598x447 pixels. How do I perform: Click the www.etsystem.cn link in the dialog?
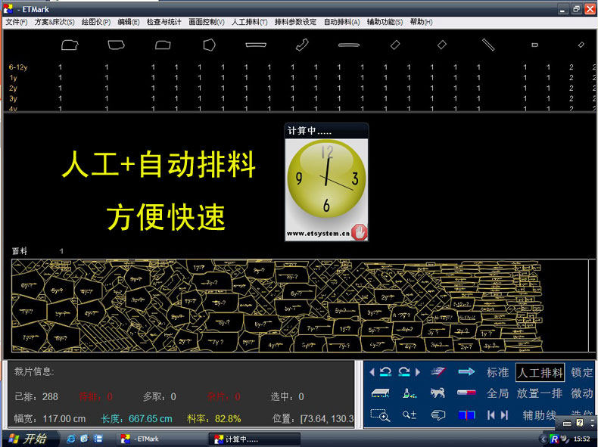pyautogui.click(x=318, y=233)
